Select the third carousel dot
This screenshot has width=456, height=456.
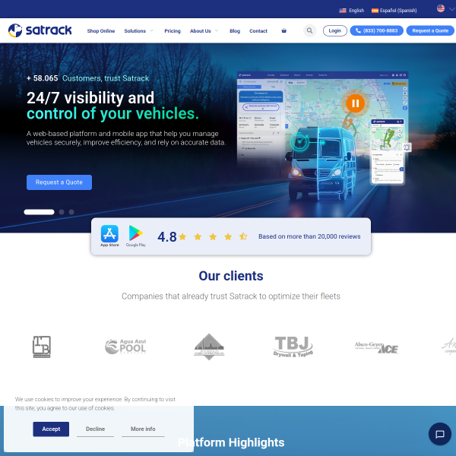[x=71, y=212]
